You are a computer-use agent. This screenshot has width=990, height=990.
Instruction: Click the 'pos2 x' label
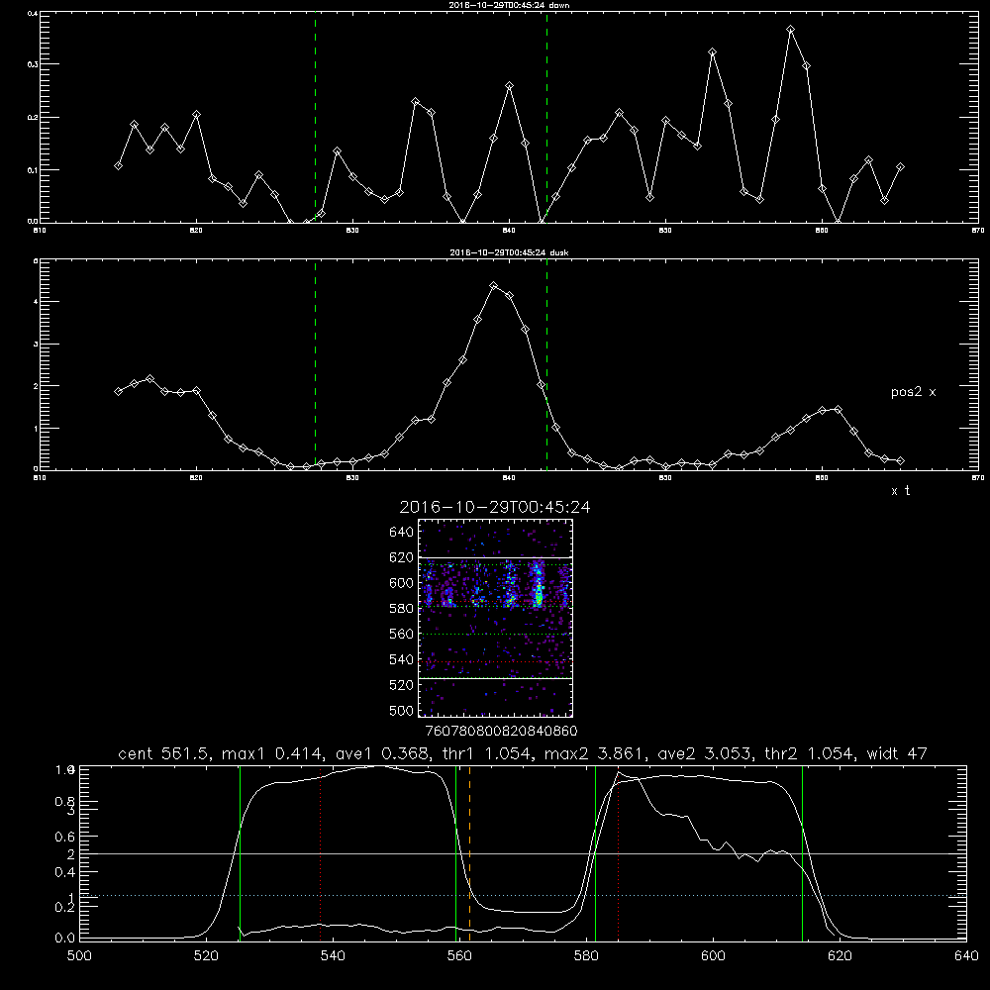913,392
